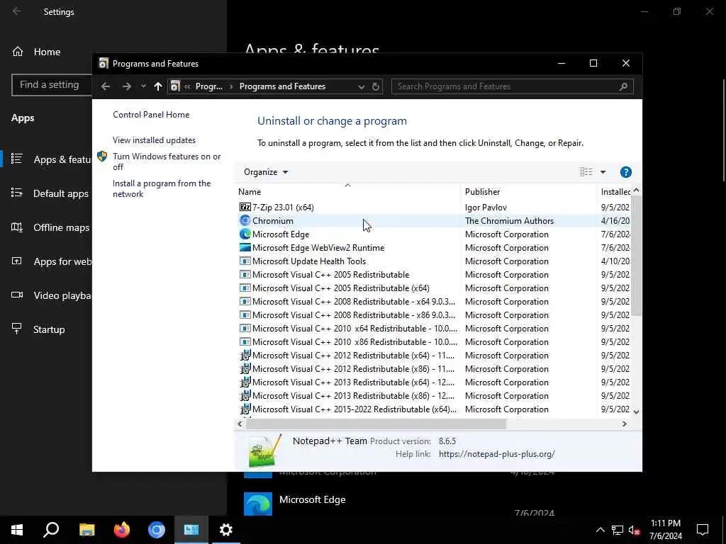Viewport: 726px width, 544px height.
Task: Click Install a program from the network
Action: [x=162, y=188]
